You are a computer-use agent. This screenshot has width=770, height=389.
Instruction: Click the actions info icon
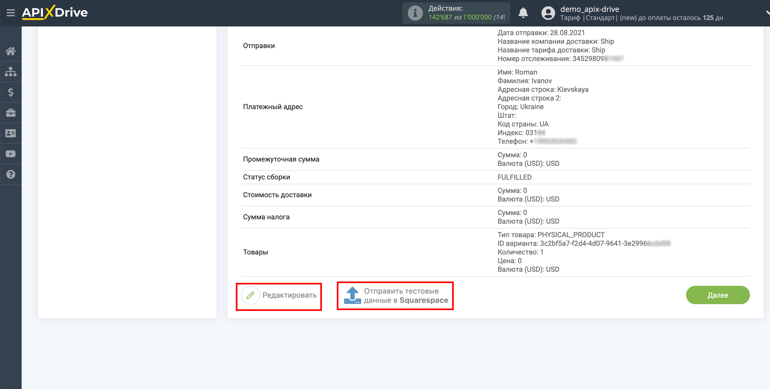[x=415, y=13]
